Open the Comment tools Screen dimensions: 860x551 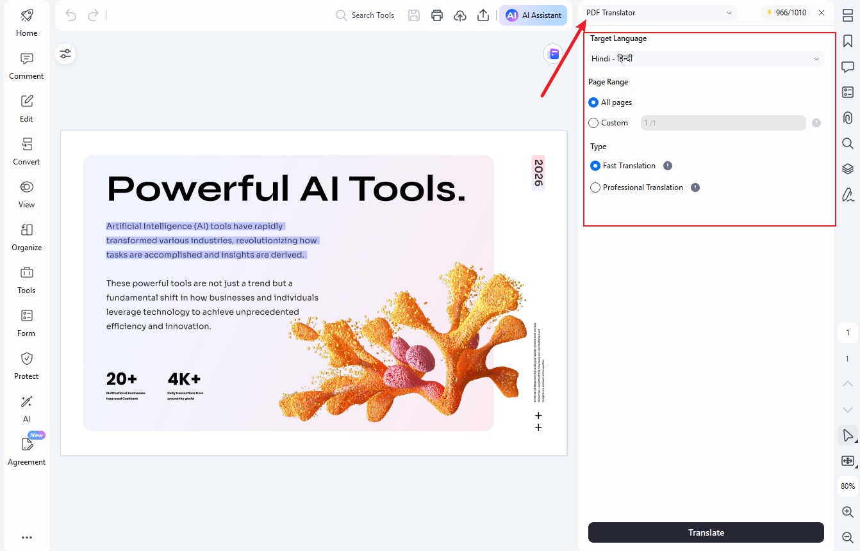point(26,66)
